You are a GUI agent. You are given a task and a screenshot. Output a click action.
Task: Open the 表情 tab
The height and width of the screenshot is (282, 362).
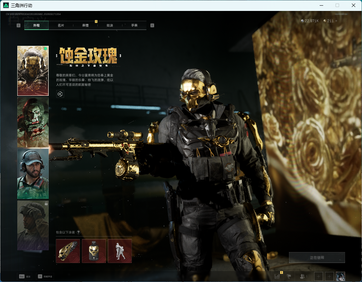[x=85, y=25]
